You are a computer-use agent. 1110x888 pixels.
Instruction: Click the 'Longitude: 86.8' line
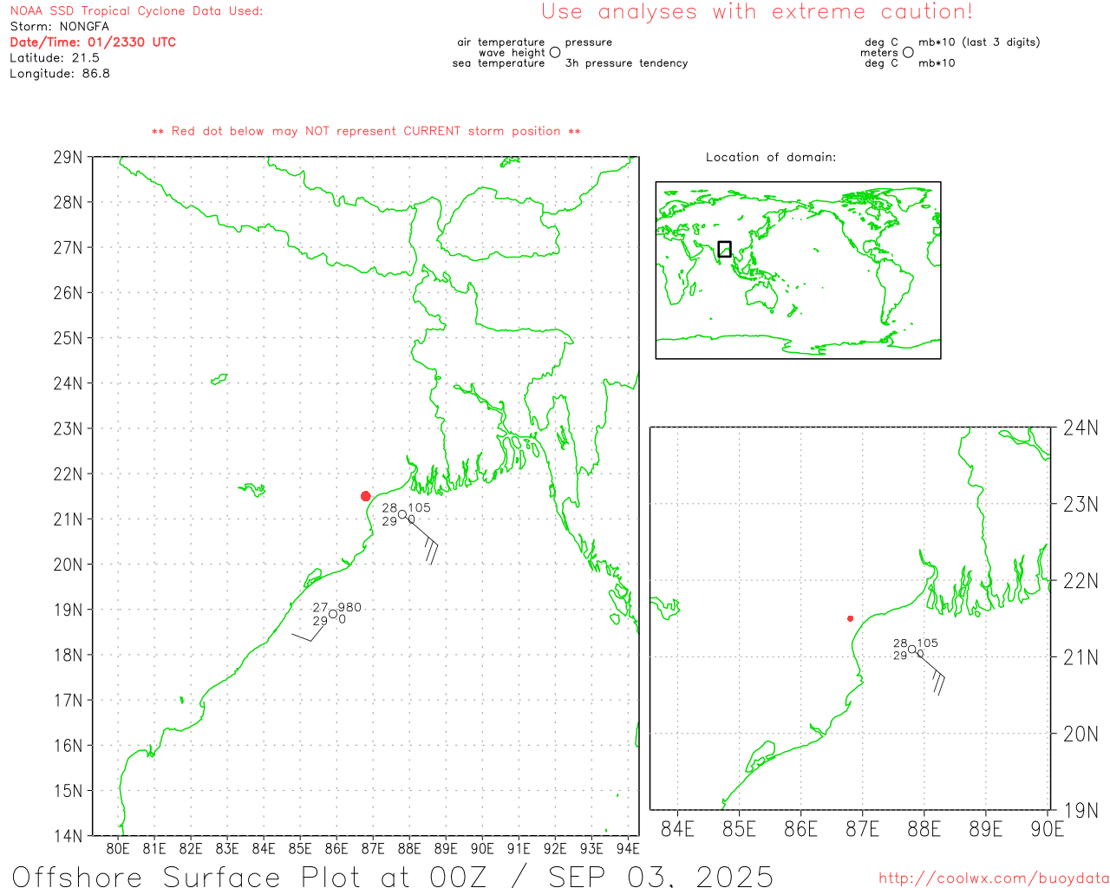pyautogui.click(x=60, y=74)
